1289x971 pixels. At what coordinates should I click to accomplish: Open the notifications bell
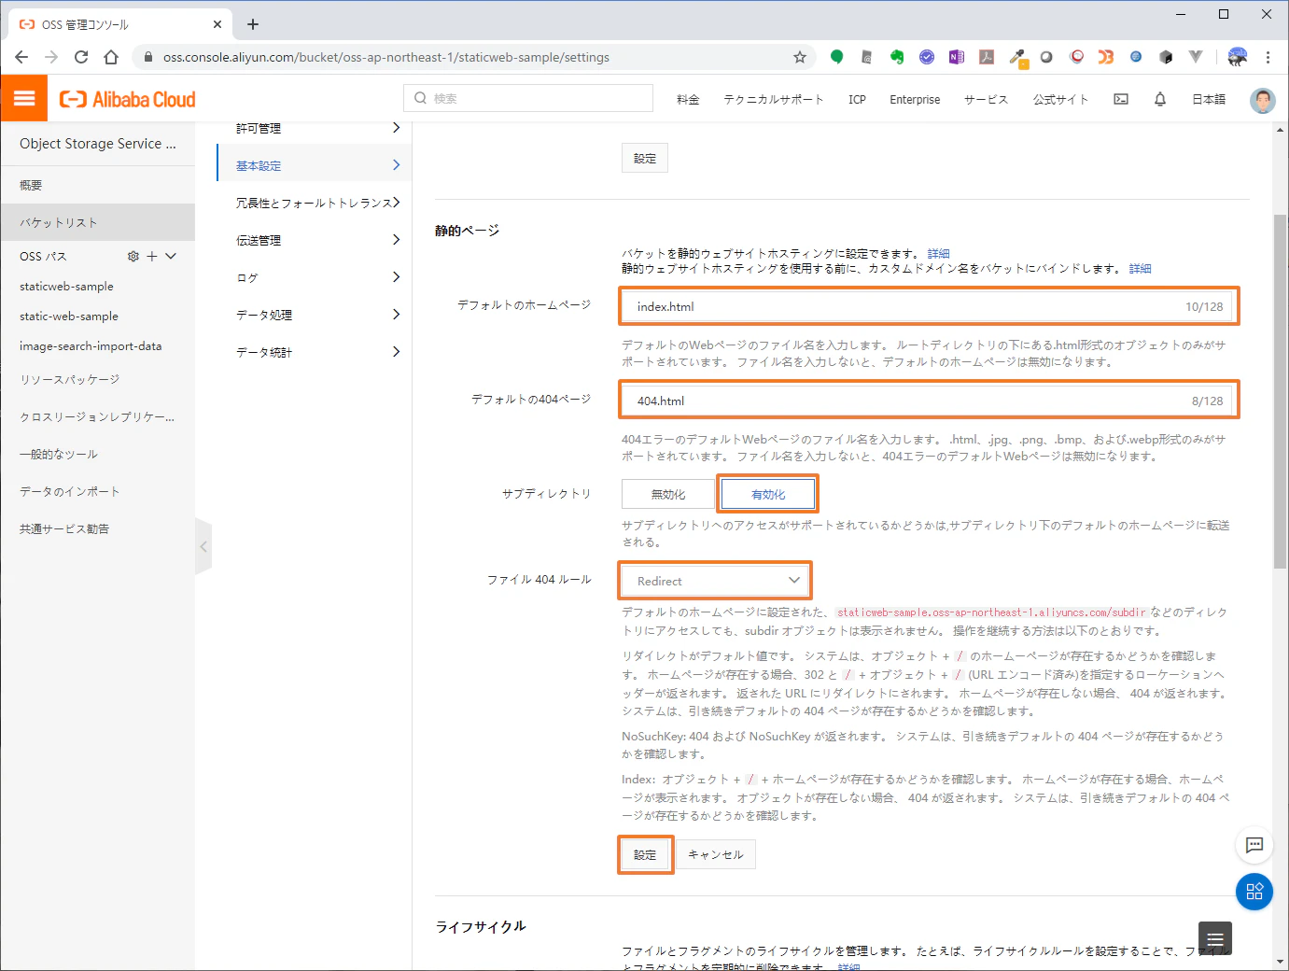coord(1160,99)
